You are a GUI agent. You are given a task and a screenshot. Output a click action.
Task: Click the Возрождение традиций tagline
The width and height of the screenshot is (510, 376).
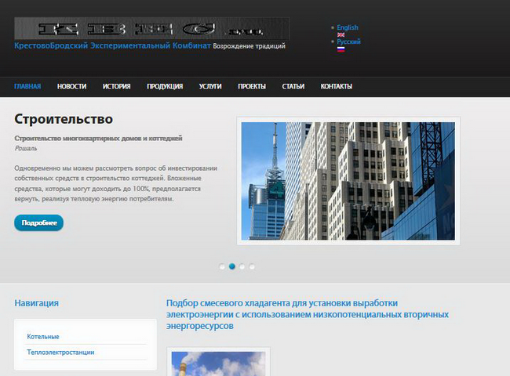[x=250, y=46]
